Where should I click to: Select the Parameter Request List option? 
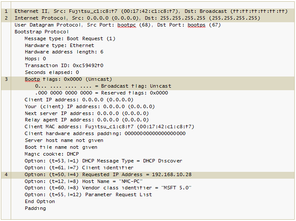click(x=88, y=194)
